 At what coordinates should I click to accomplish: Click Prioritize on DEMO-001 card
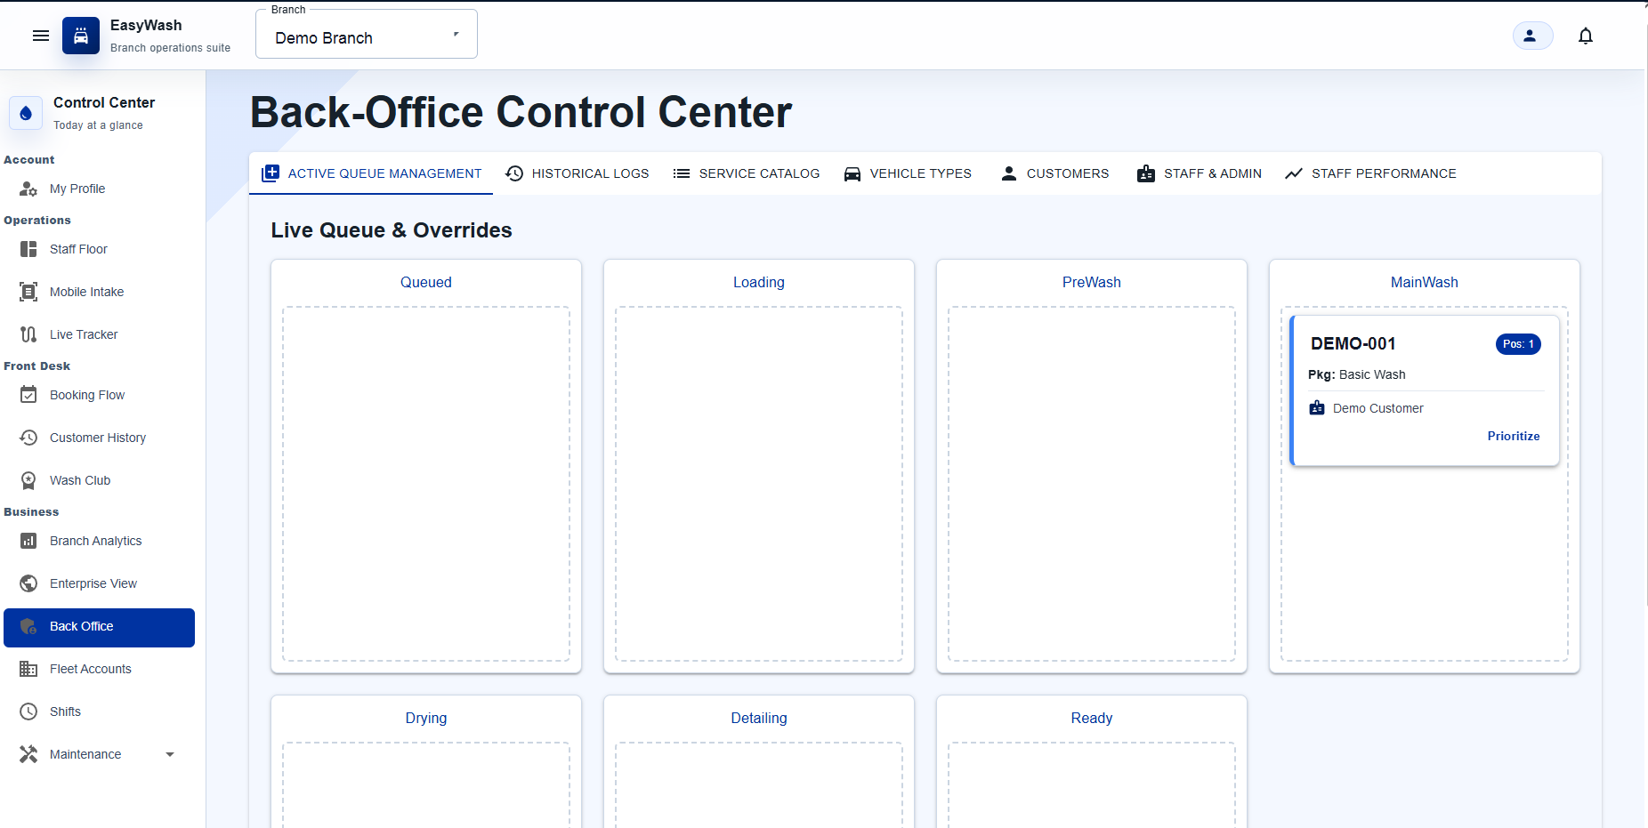coord(1513,436)
